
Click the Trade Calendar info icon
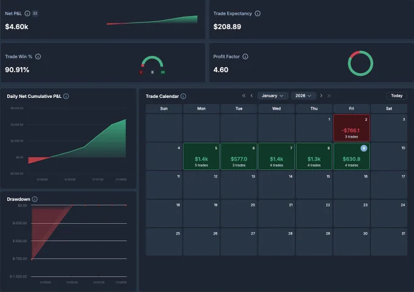click(183, 96)
